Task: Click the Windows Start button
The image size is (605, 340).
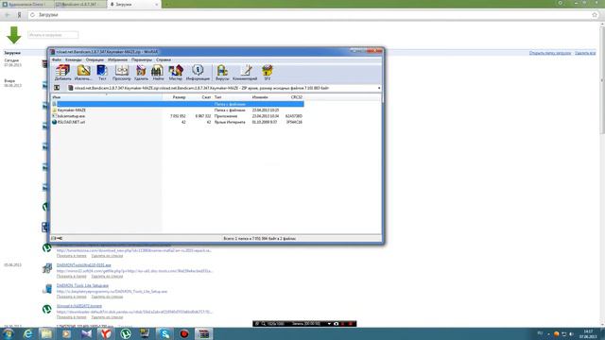Action: coord(8,333)
